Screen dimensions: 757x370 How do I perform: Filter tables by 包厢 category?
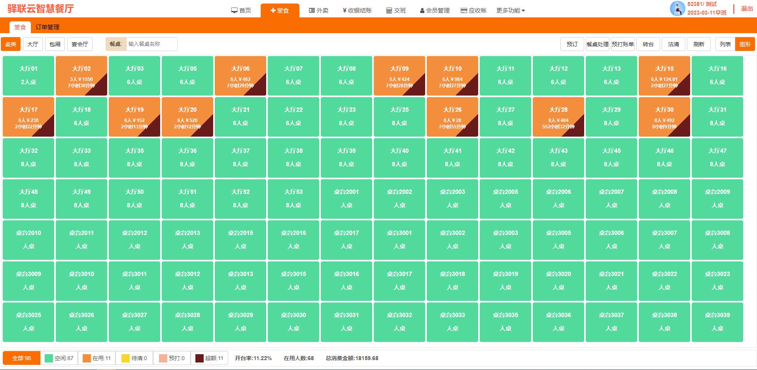[x=55, y=44]
